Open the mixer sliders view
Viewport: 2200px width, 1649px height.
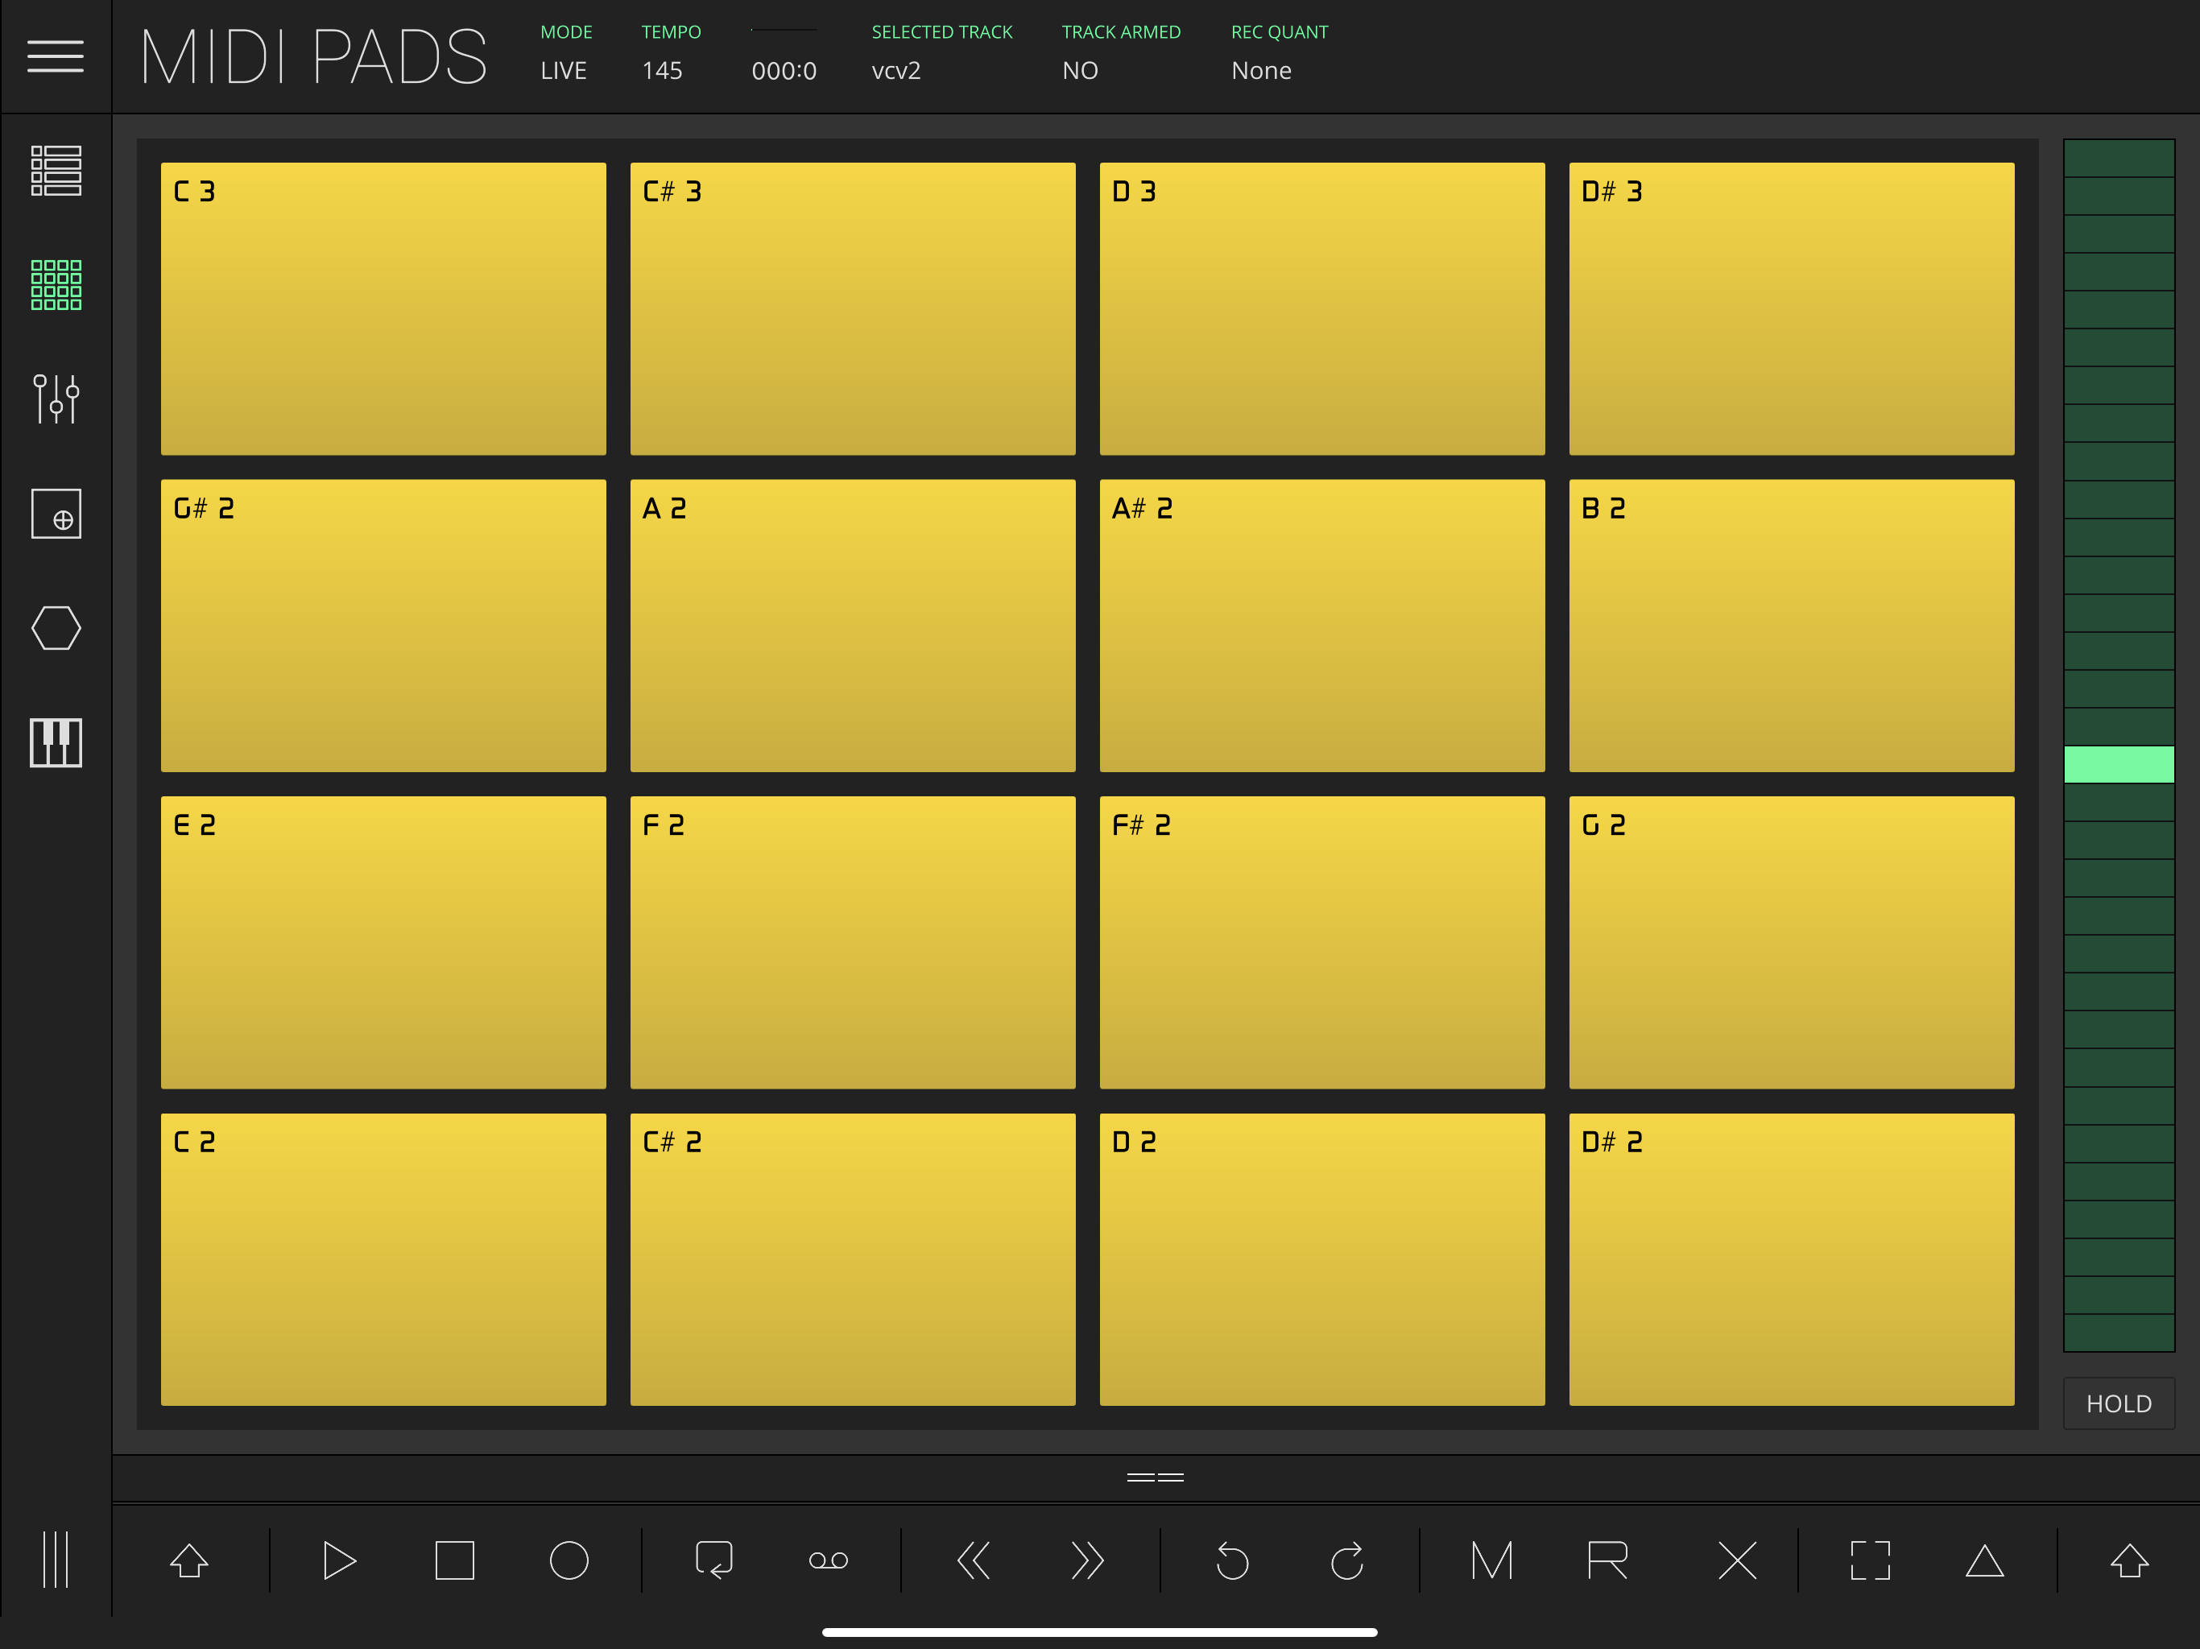(56, 399)
